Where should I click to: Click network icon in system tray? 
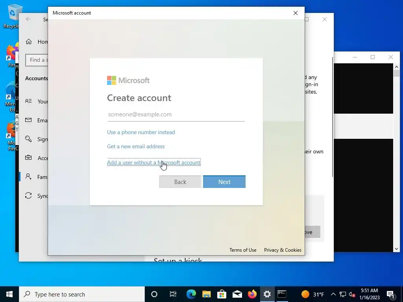(x=343, y=294)
